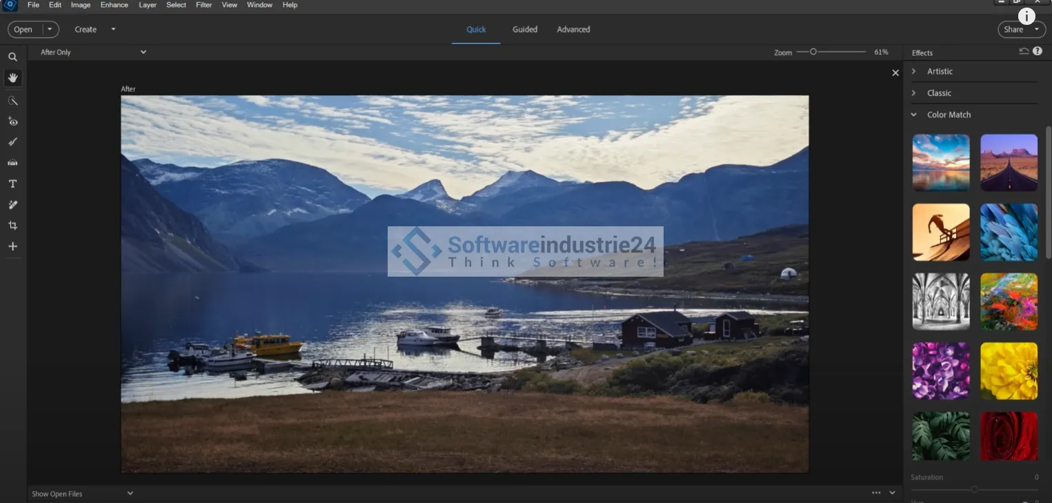Open the Enhance menu
This screenshot has height=503, width=1052.
click(x=114, y=5)
